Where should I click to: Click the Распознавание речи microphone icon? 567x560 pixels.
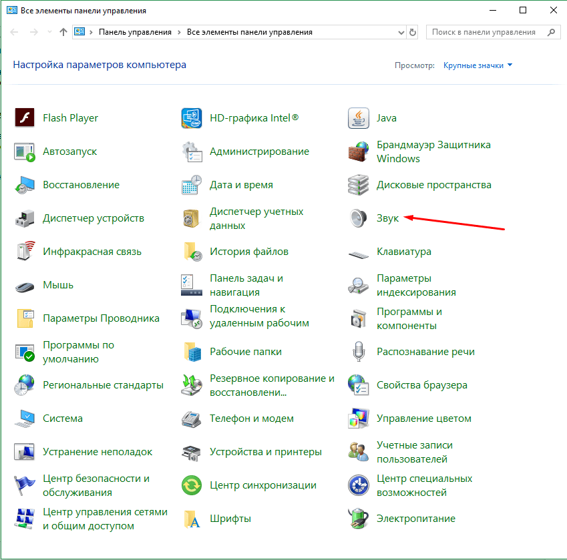(x=359, y=352)
